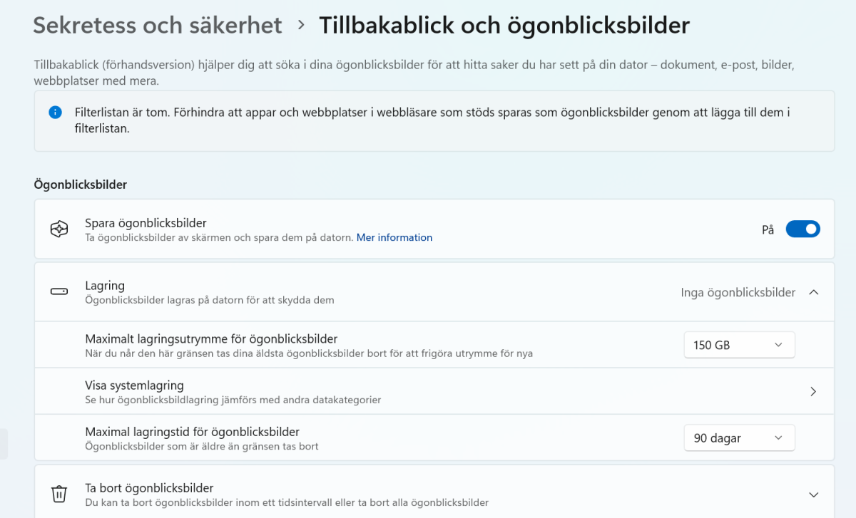Click the trash can icon for Ta bort ögonblicksbilder
The image size is (856, 518).
[58, 494]
